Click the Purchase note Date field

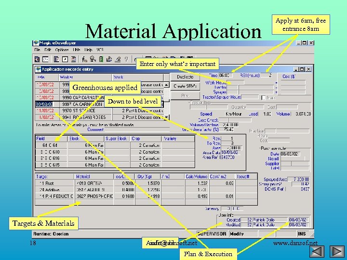click(x=290, y=154)
